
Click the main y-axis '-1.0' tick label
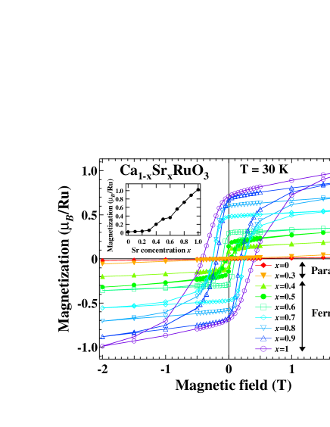(x=87, y=348)
